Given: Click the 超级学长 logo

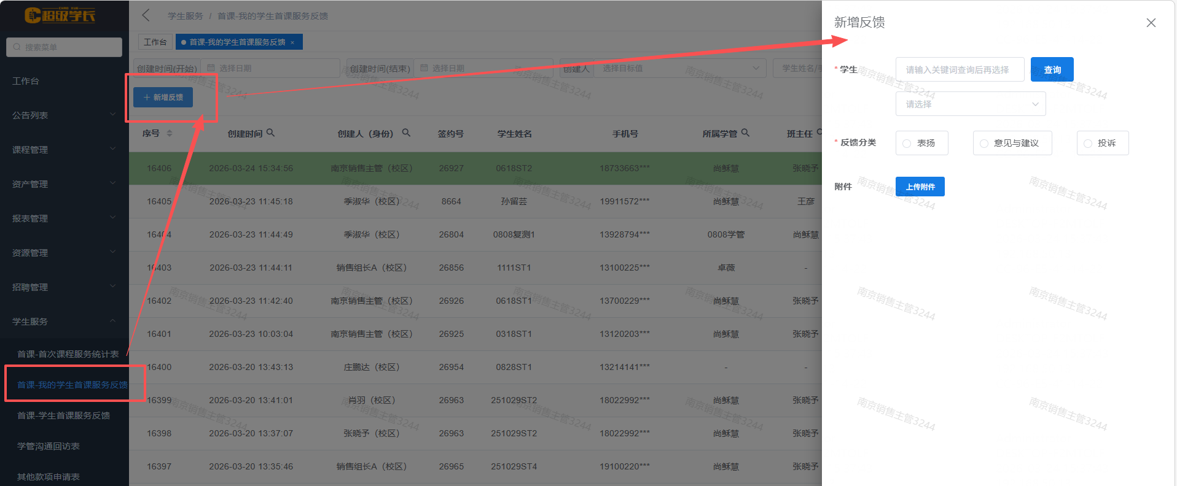Looking at the screenshot, I should (x=60, y=15).
